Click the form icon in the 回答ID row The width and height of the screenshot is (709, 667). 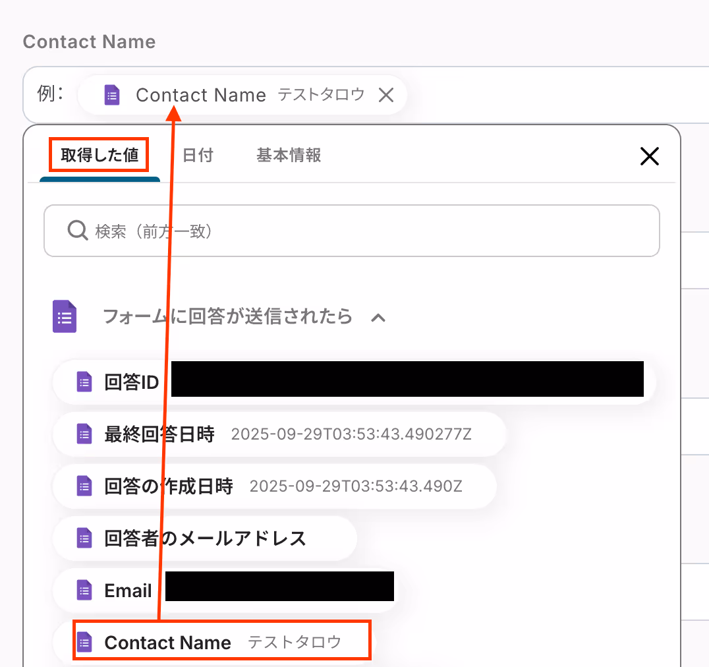84,382
